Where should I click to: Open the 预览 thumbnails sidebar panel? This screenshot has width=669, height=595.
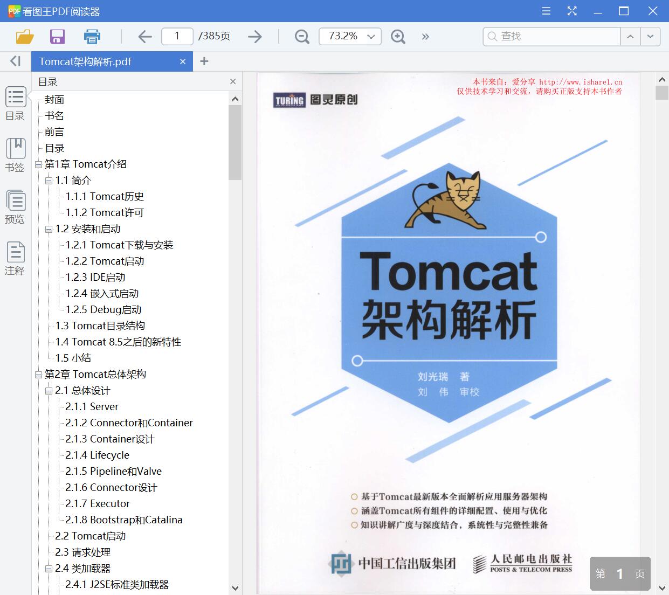15,207
